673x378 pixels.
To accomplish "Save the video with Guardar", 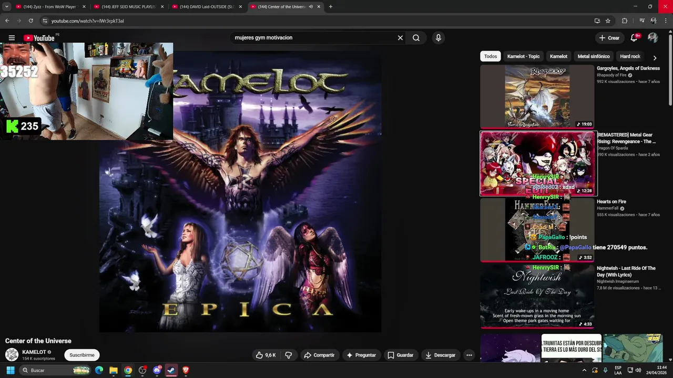I will pos(400,355).
